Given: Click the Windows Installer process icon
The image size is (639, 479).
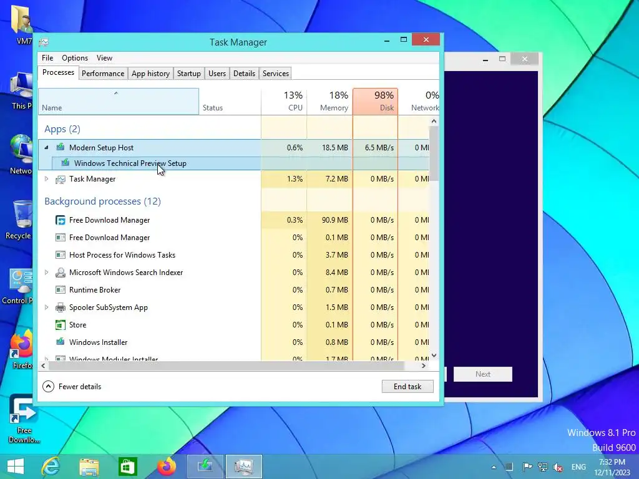Looking at the screenshot, I should 61,342.
